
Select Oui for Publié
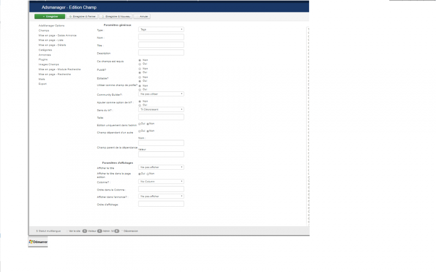(140, 73)
